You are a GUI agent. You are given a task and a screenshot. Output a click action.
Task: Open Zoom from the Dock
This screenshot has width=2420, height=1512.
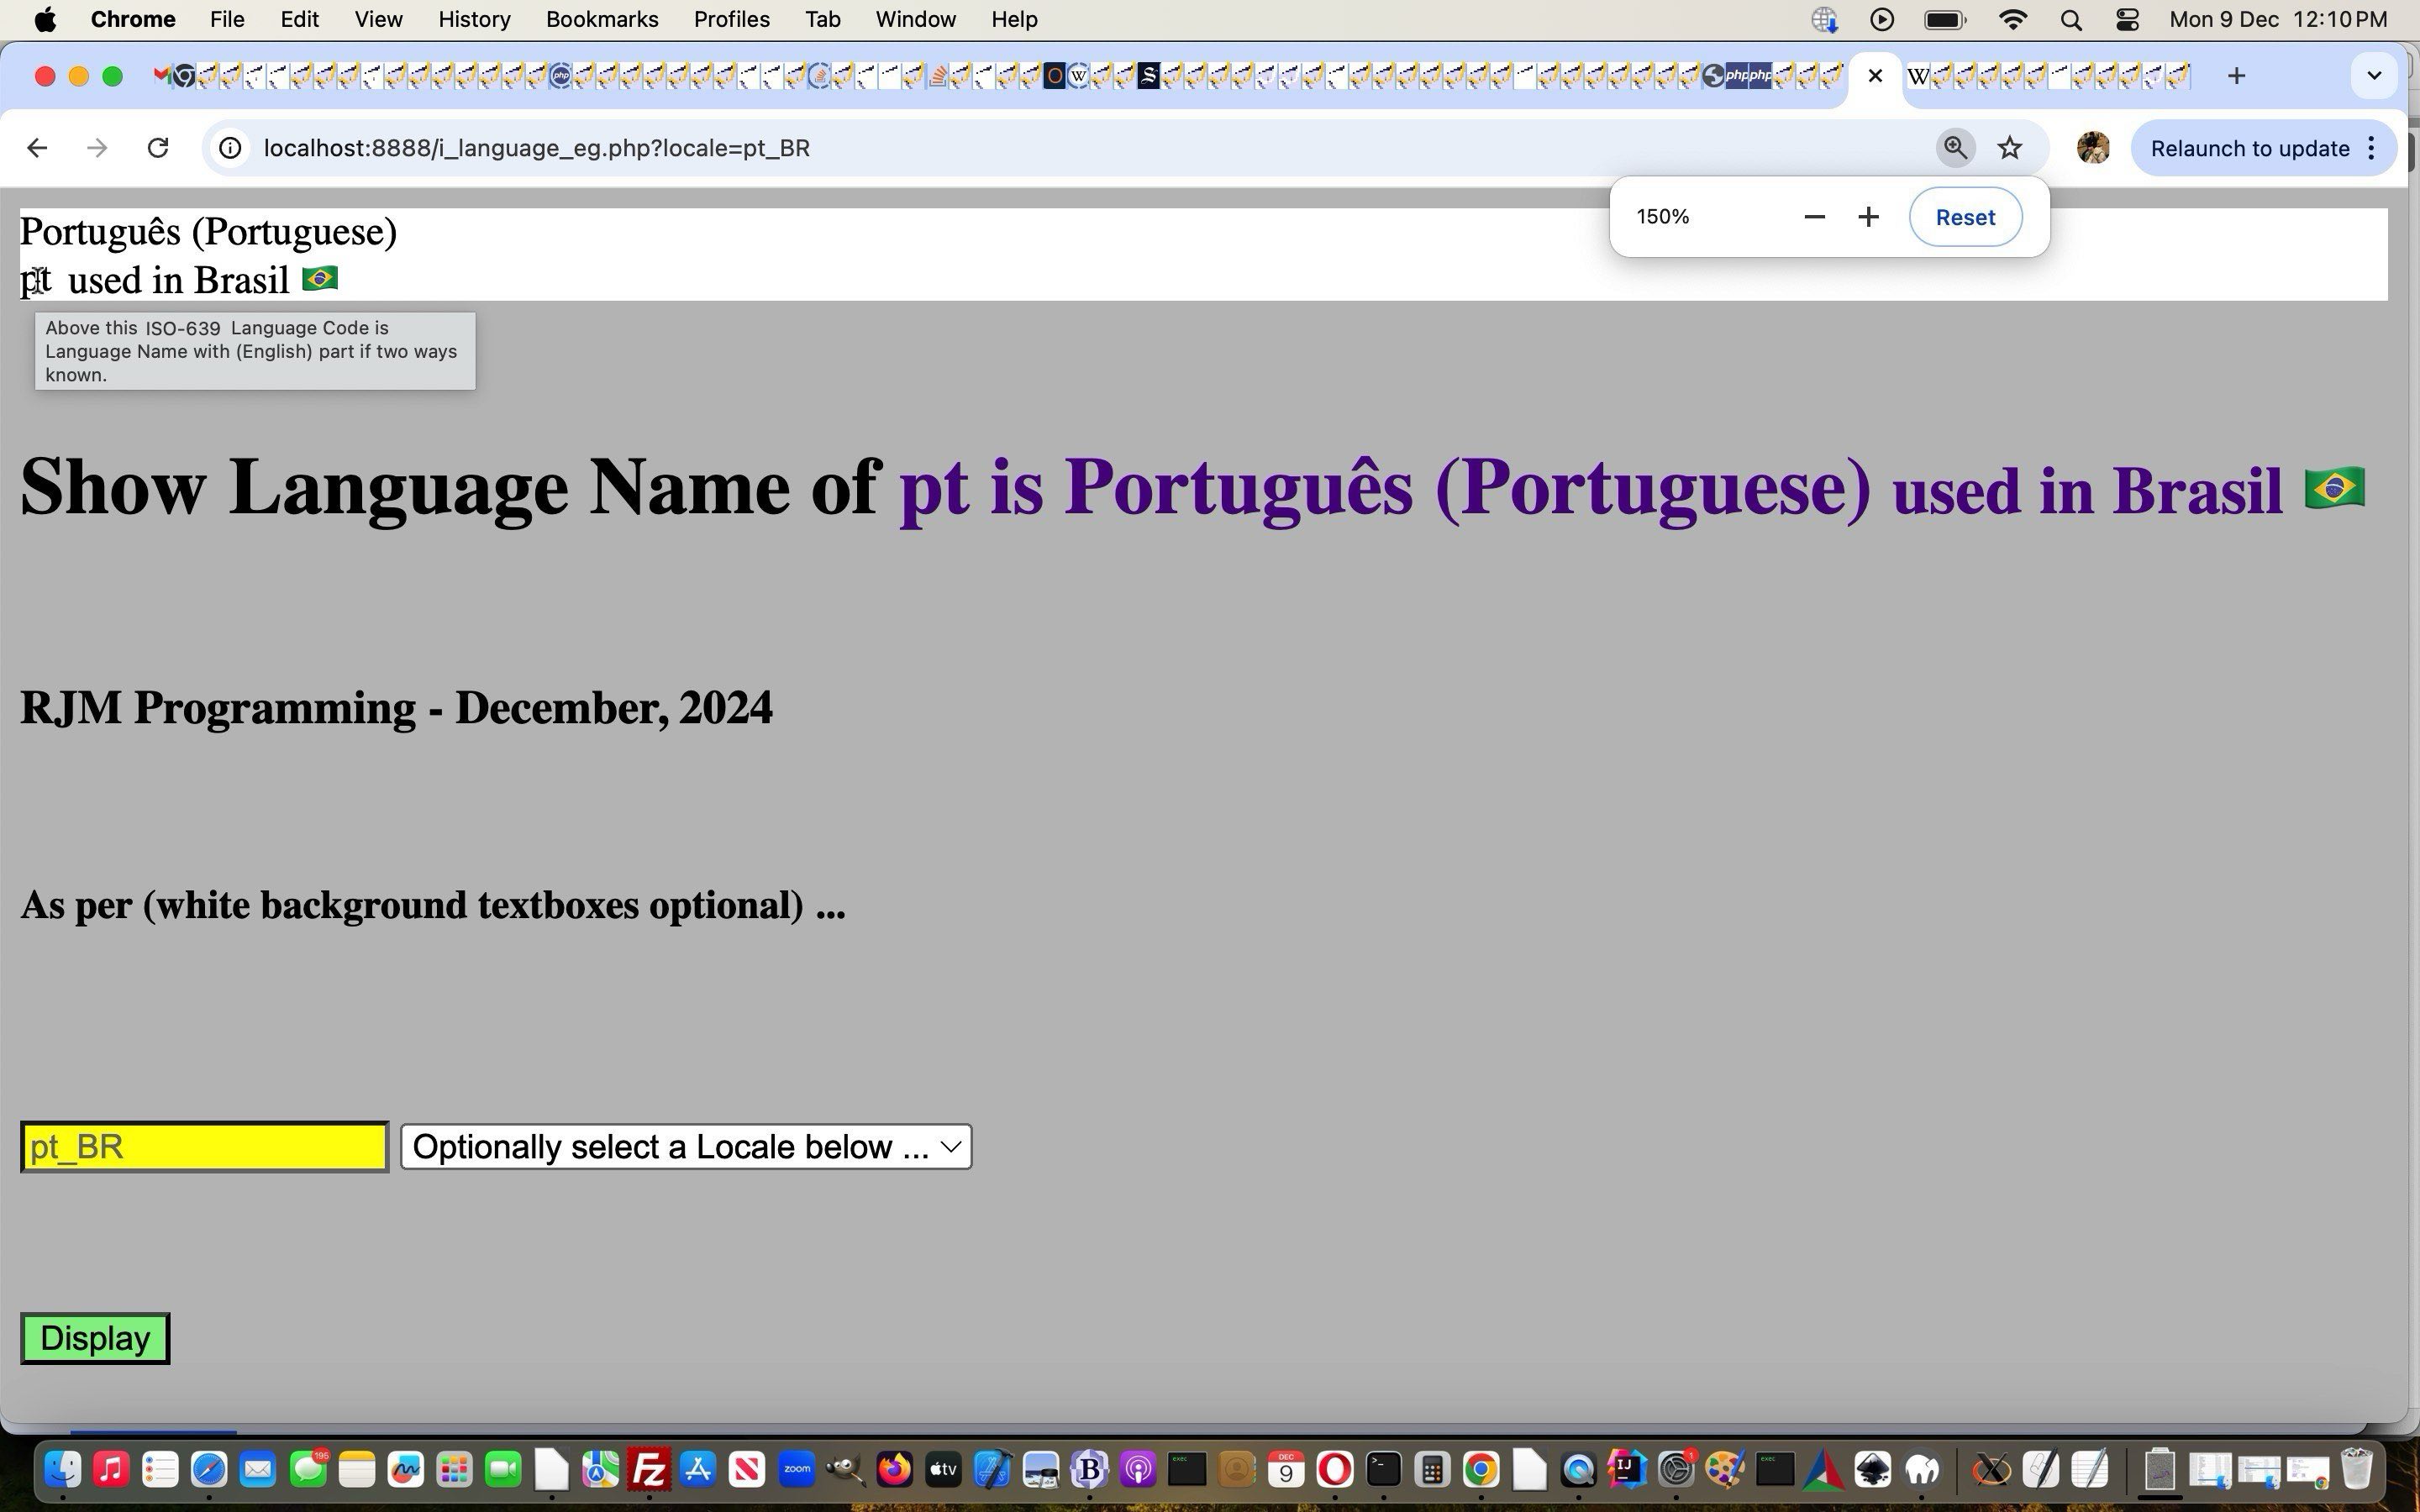[x=797, y=1470]
